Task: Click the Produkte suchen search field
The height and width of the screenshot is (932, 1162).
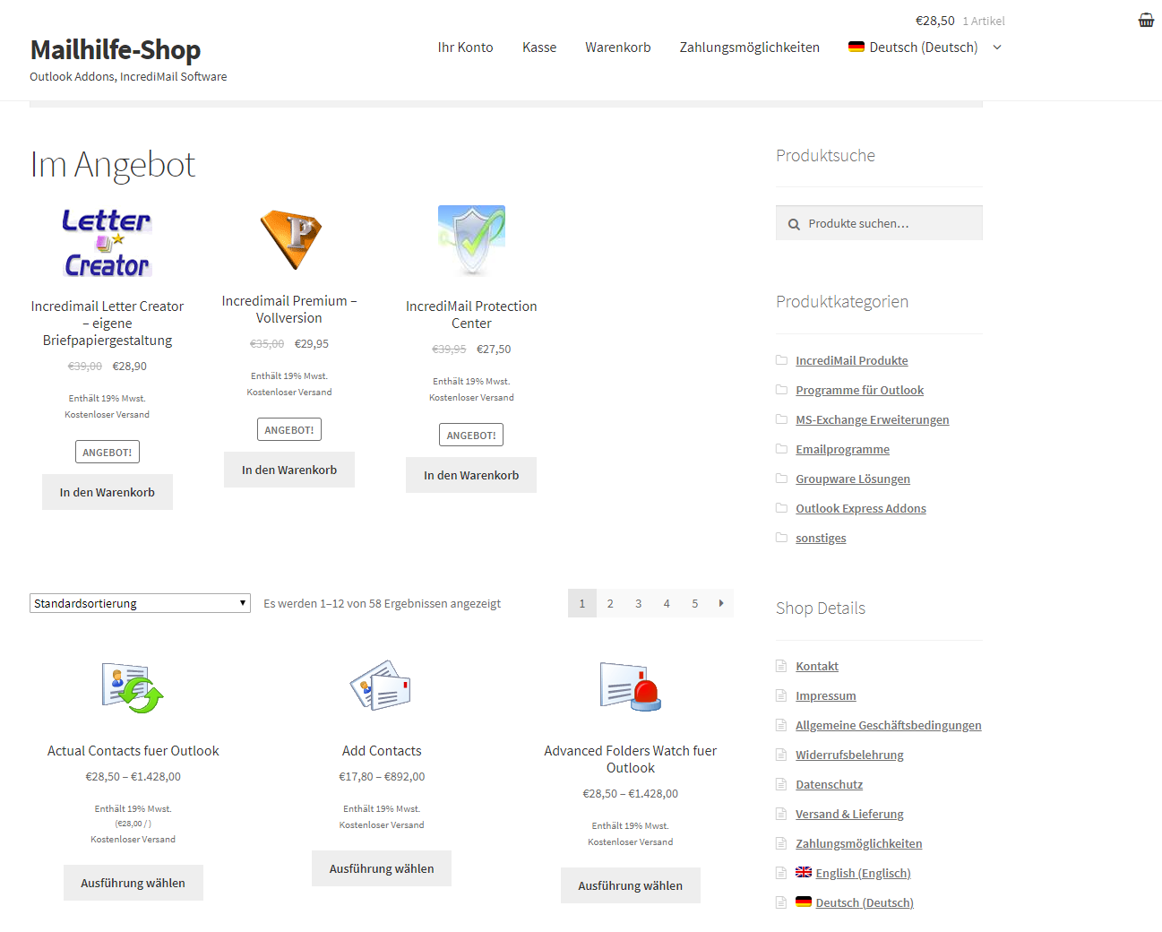Action: click(x=879, y=223)
